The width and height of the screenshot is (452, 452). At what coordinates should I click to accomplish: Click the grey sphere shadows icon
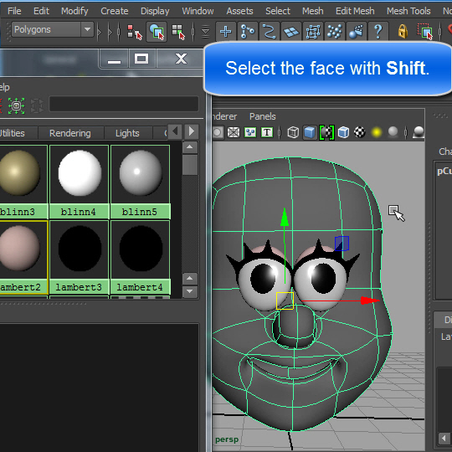click(393, 132)
